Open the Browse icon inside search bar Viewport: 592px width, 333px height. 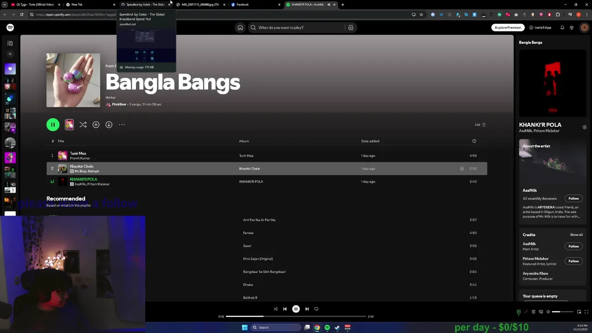(x=351, y=28)
